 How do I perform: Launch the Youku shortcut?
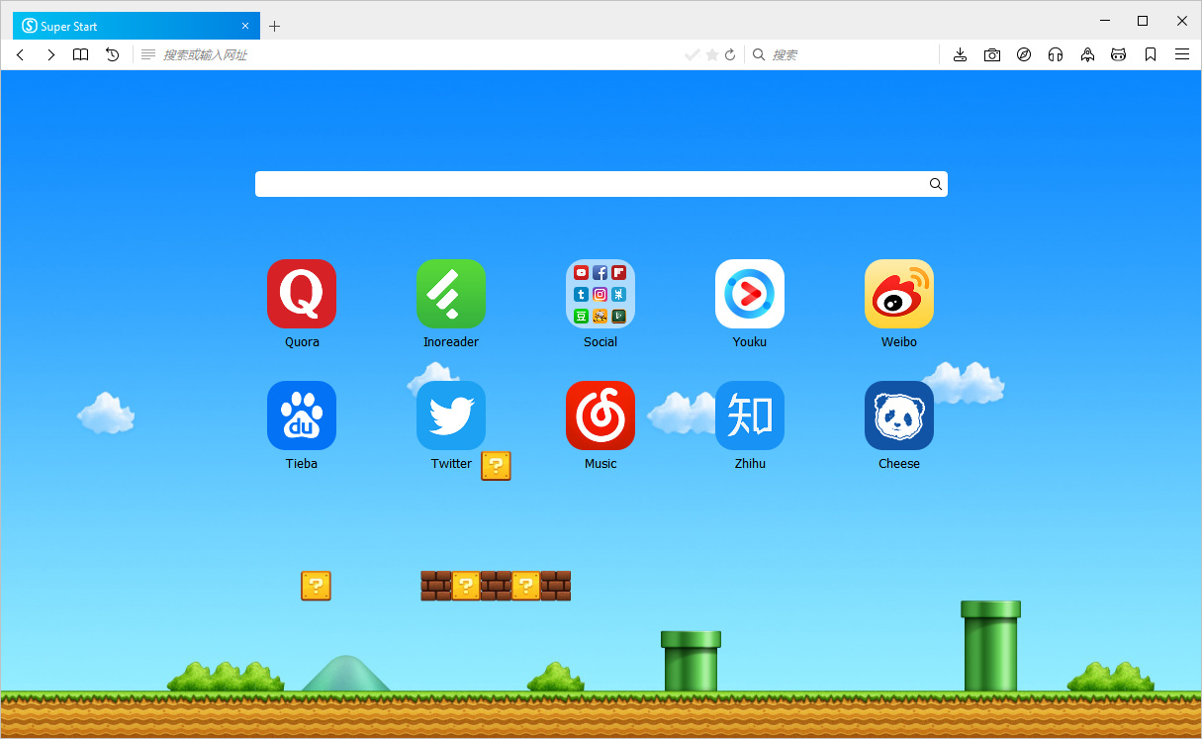point(750,294)
